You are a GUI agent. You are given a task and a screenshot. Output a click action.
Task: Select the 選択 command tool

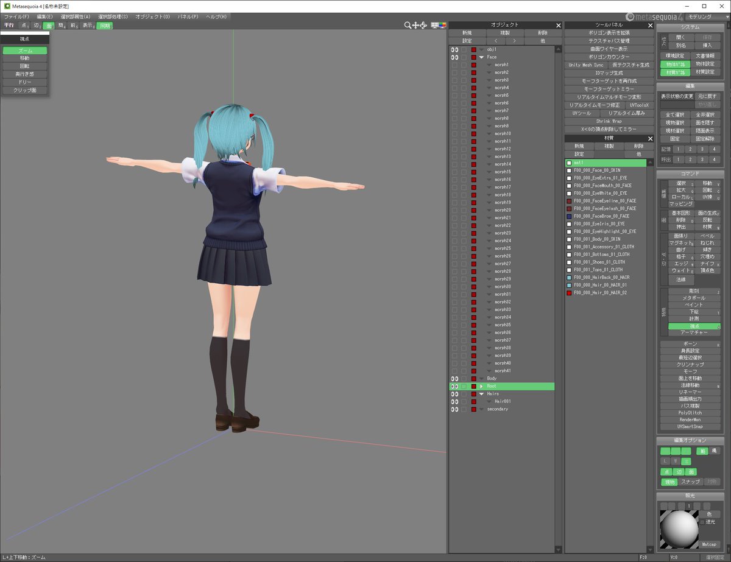[x=681, y=183]
